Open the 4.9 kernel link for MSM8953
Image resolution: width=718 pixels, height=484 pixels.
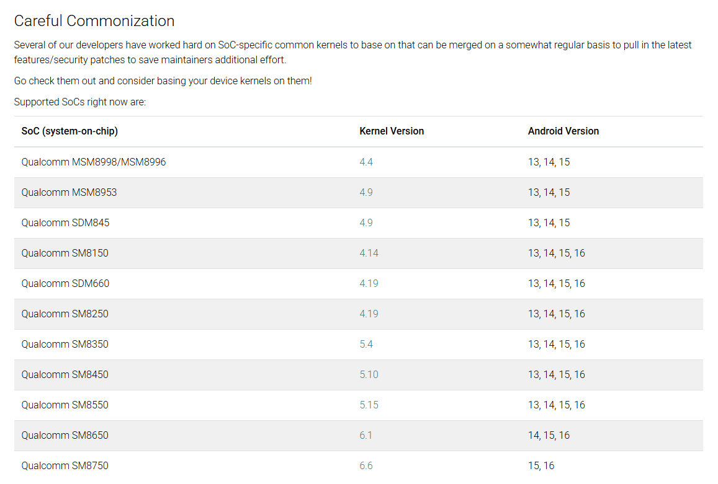tap(366, 193)
